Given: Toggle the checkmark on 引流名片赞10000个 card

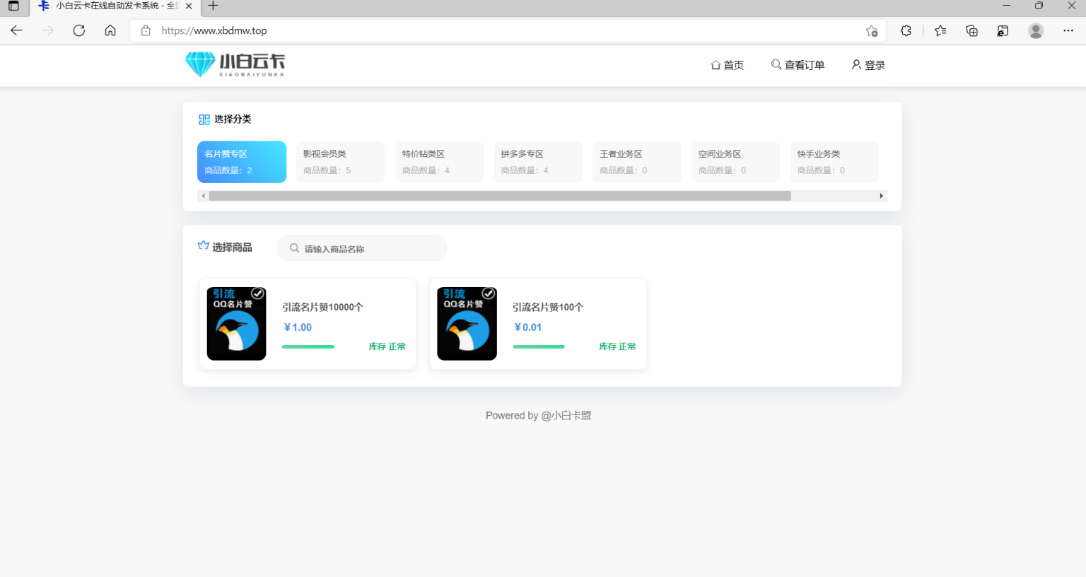Looking at the screenshot, I should 257,292.
